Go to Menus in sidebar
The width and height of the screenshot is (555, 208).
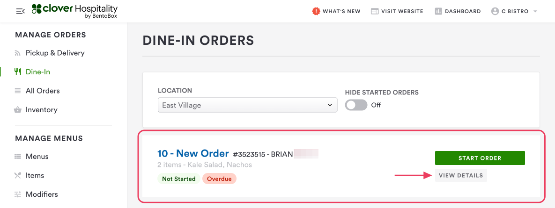click(x=37, y=157)
